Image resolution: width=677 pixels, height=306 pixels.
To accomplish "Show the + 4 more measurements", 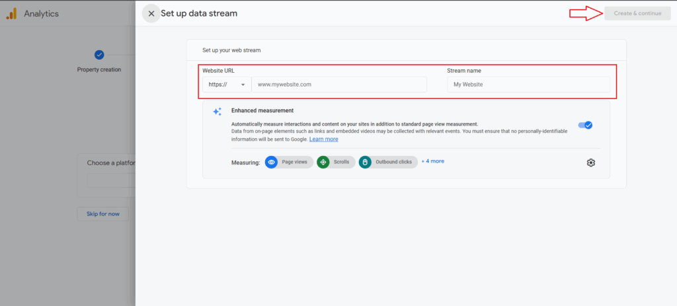I will pyautogui.click(x=433, y=161).
